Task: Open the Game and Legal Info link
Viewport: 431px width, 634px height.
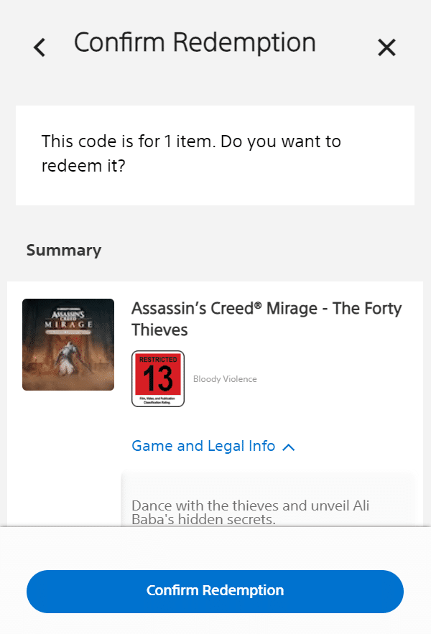Action: pyautogui.click(x=203, y=446)
